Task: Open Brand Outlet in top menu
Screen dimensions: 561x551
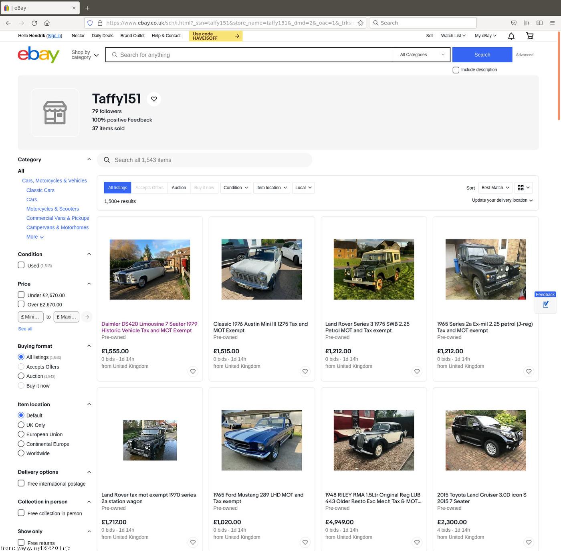Action: [133, 36]
